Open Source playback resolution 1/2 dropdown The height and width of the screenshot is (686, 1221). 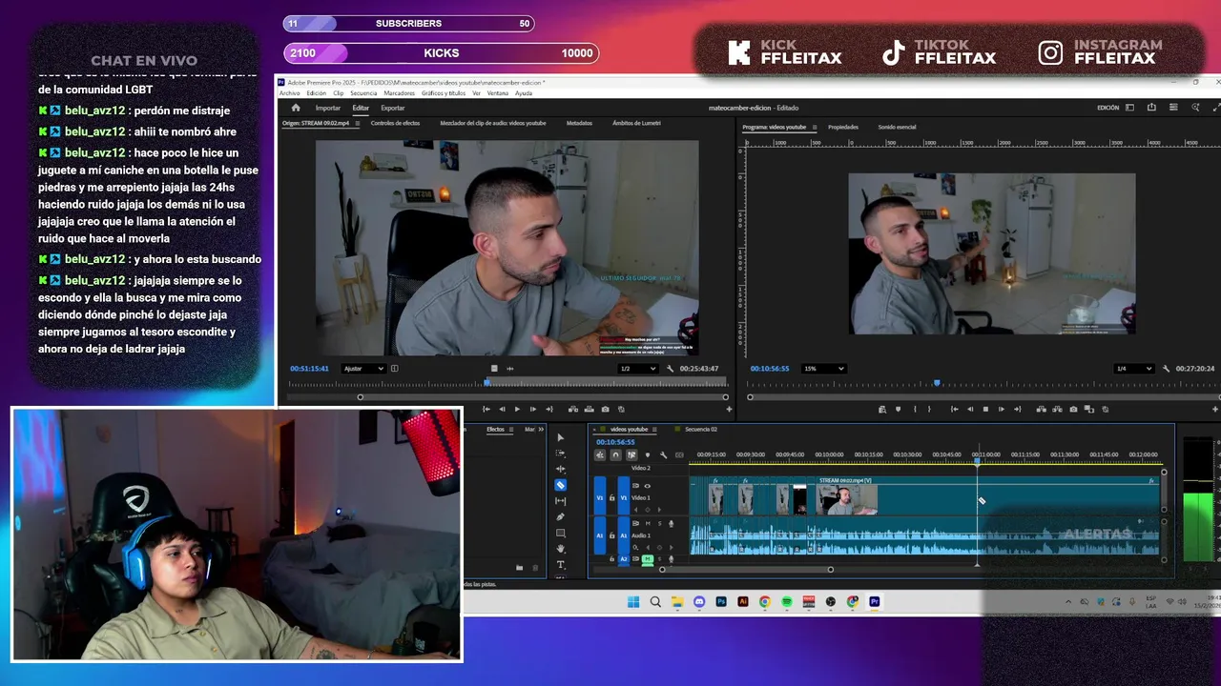[638, 369]
